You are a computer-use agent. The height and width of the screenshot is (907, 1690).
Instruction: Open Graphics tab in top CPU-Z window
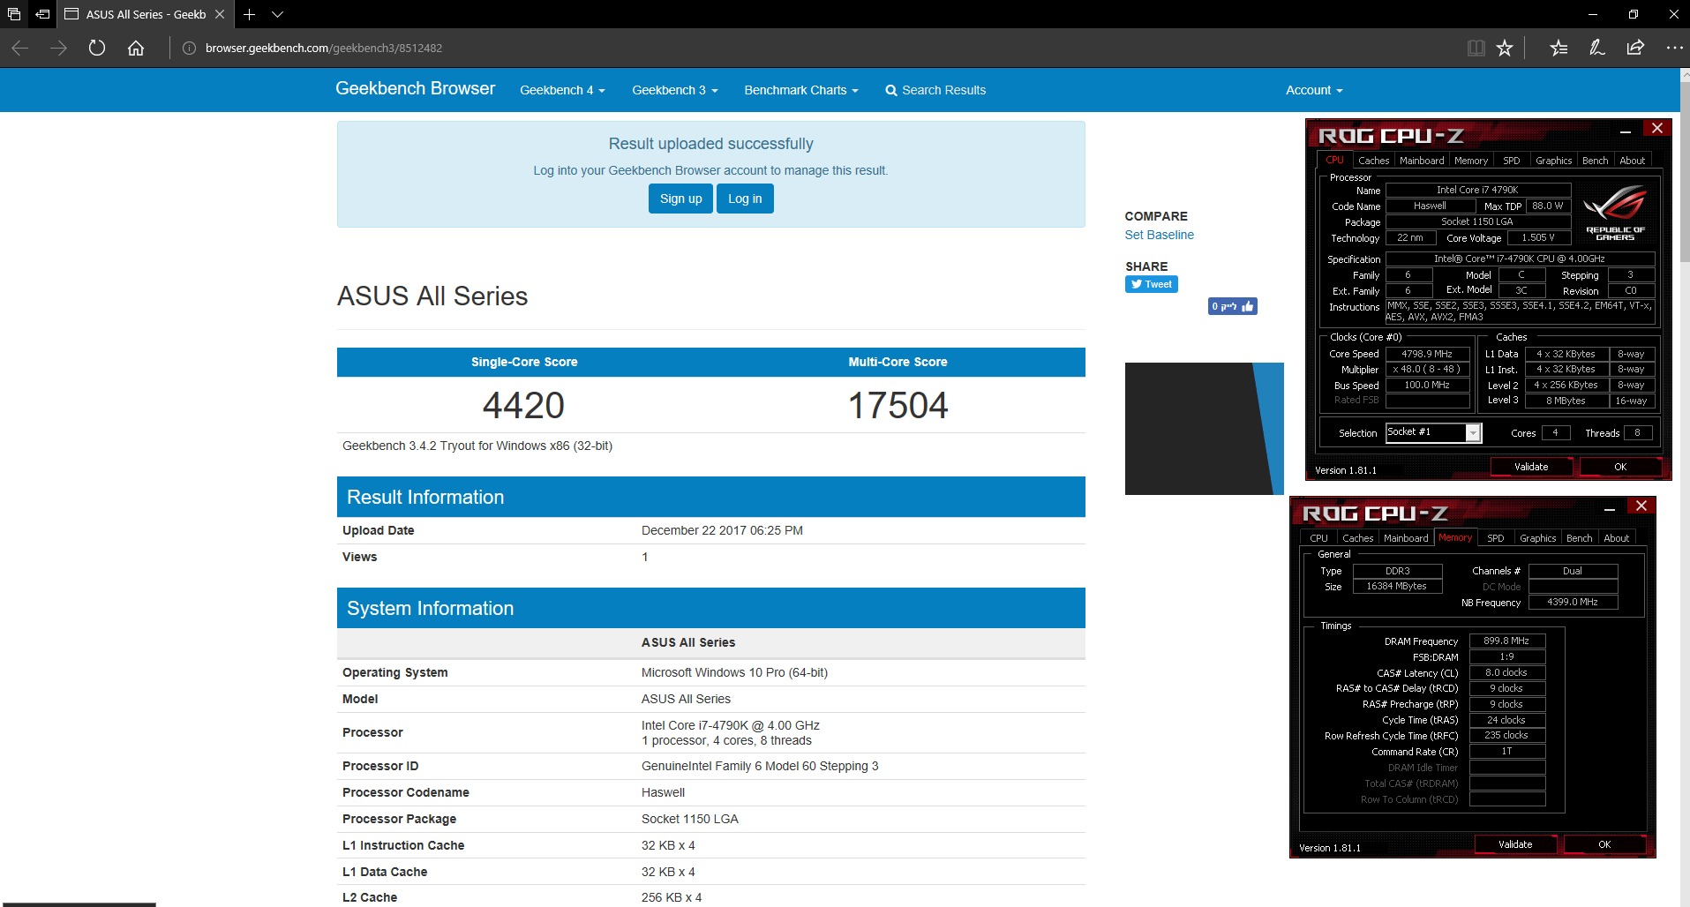pos(1553,161)
